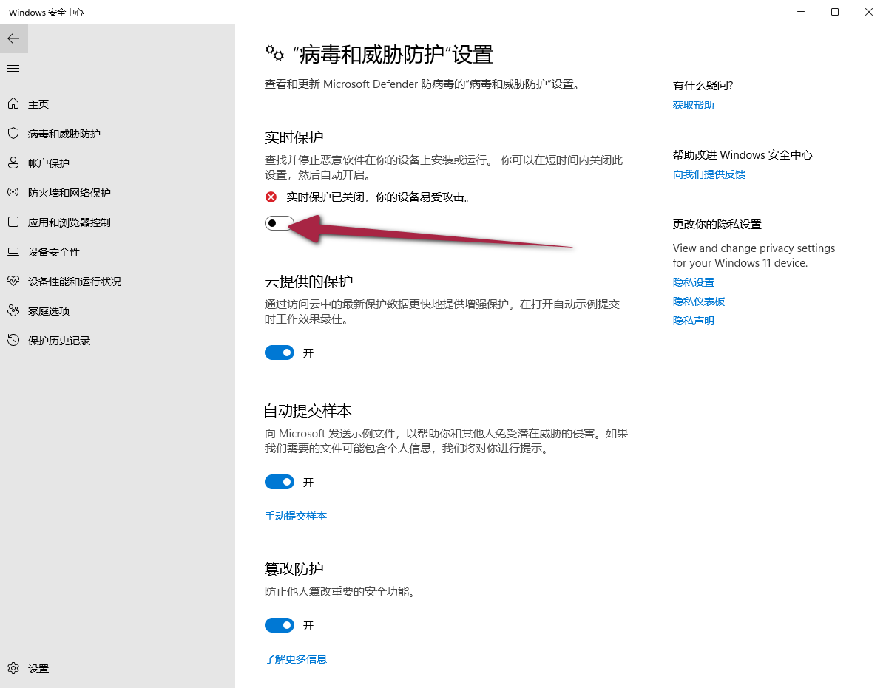This screenshot has width=886, height=688.
Task: Click the laptop icon for 设备安全性
Action: pyautogui.click(x=13, y=252)
